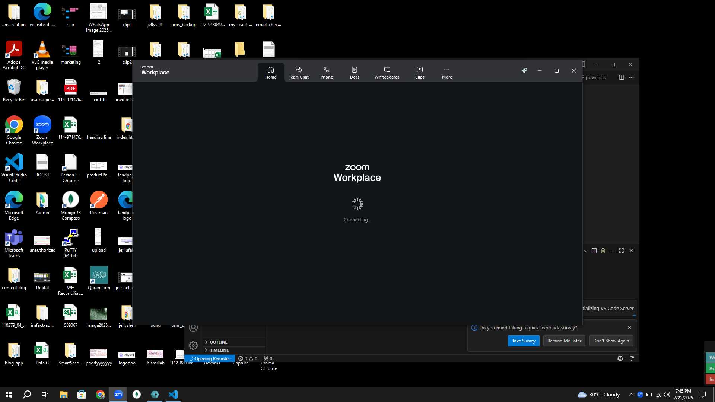Open the More menu in Zoom
Viewport: 715px width, 402px height.
click(447, 73)
